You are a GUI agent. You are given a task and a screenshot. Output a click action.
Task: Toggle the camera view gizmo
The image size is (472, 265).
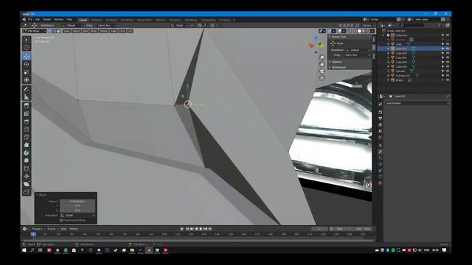click(322, 71)
